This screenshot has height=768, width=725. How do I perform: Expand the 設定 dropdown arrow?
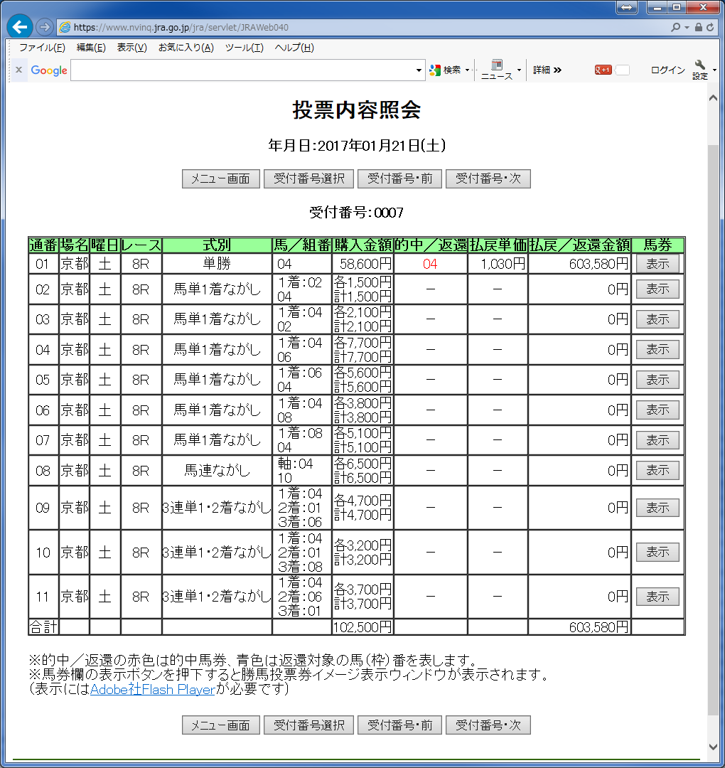click(x=715, y=70)
